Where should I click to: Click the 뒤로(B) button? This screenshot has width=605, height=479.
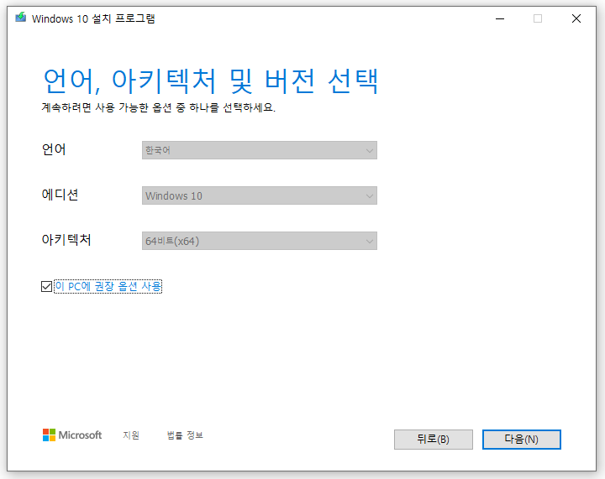434,440
